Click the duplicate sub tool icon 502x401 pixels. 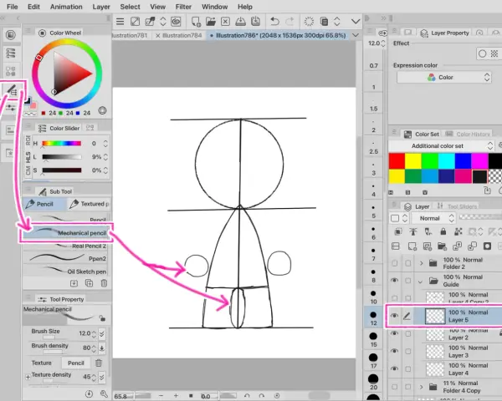click(89, 283)
